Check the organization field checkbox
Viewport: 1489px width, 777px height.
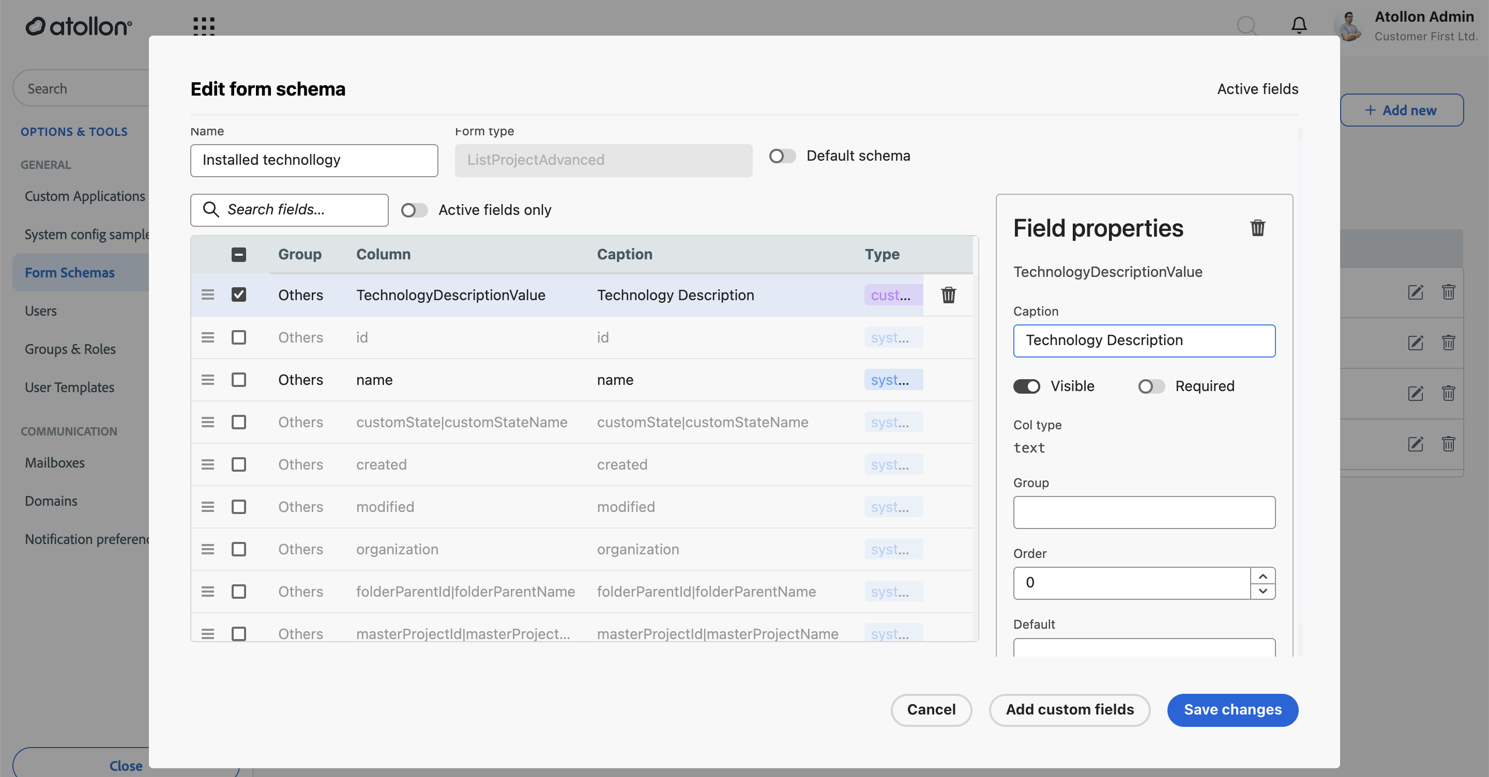coord(239,549)
